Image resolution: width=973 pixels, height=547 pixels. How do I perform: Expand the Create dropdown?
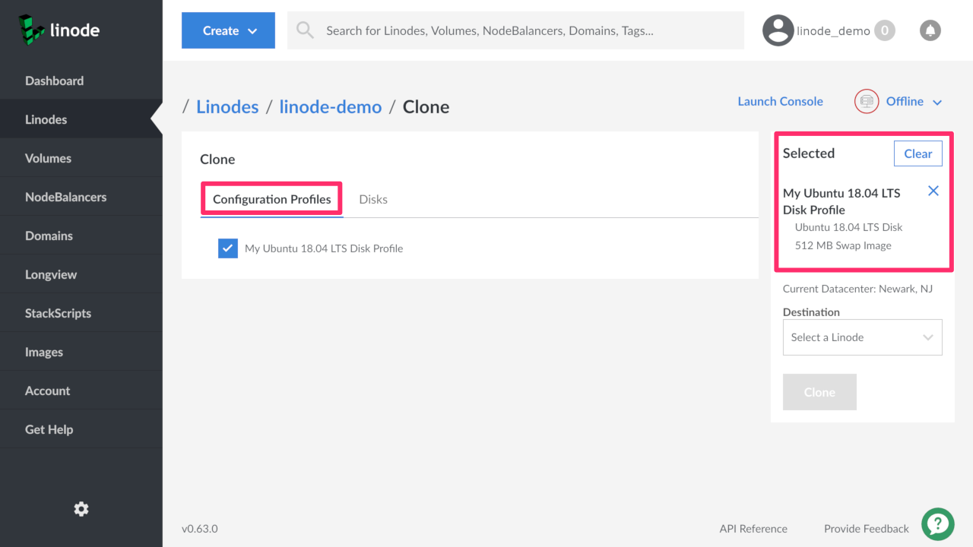(x=228, y=30)
